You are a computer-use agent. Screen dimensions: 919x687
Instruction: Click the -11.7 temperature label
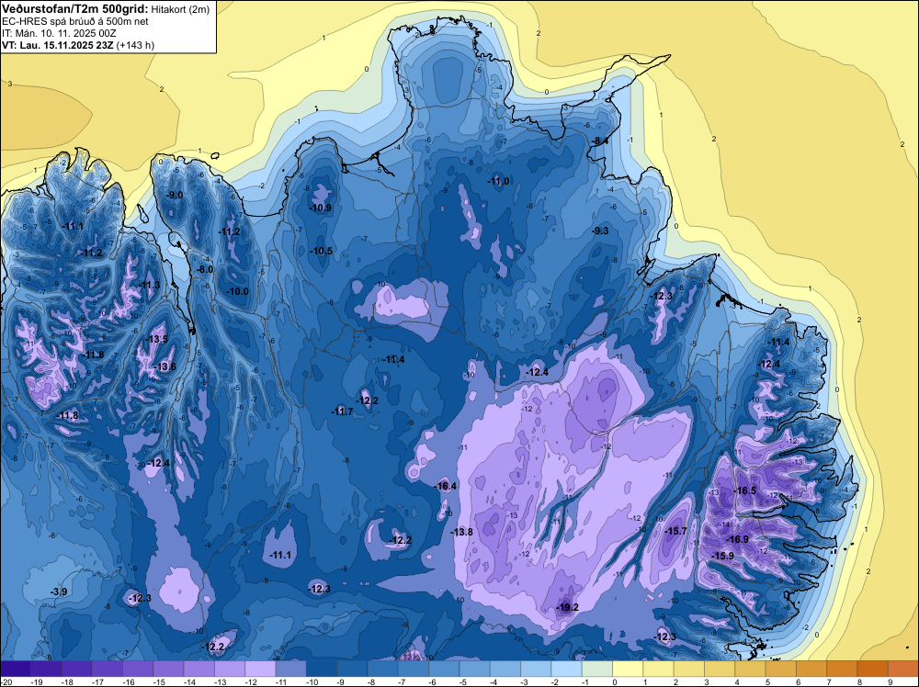coord(342,411)
